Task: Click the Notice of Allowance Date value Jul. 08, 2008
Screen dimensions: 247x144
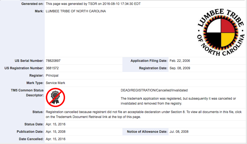Action: (x=179, y=132)
